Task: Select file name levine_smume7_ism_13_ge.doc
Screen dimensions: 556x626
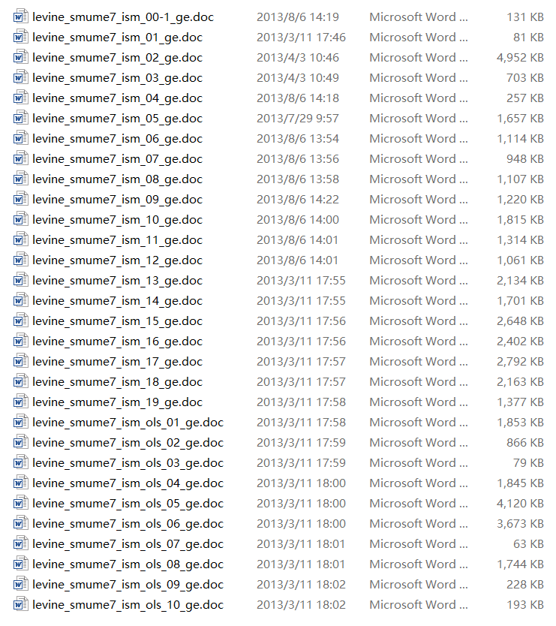Action: [x=117, y=281]
